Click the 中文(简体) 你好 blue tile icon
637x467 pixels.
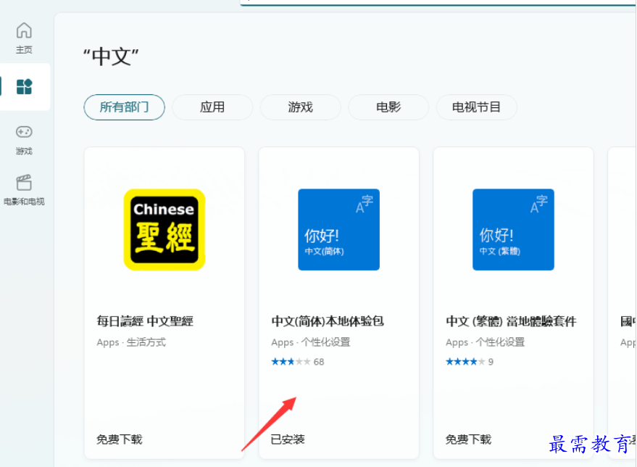[339, 229]
